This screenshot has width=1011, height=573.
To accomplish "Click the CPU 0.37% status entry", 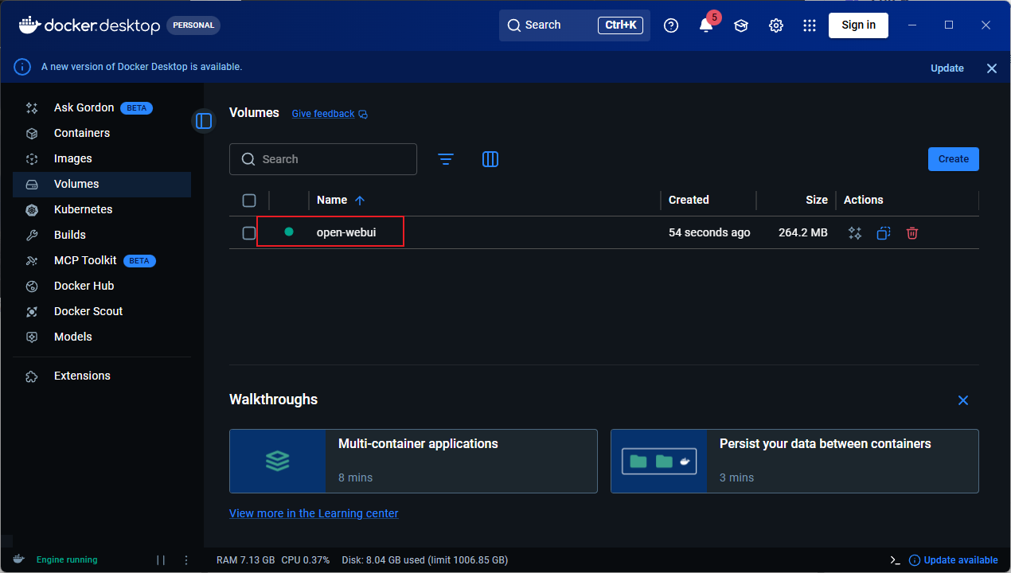I will tap(306, 560).
